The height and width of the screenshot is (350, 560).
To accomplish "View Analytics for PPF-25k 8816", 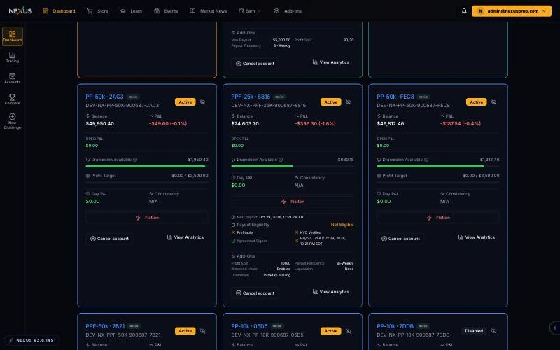I will [x=331, y=292].
